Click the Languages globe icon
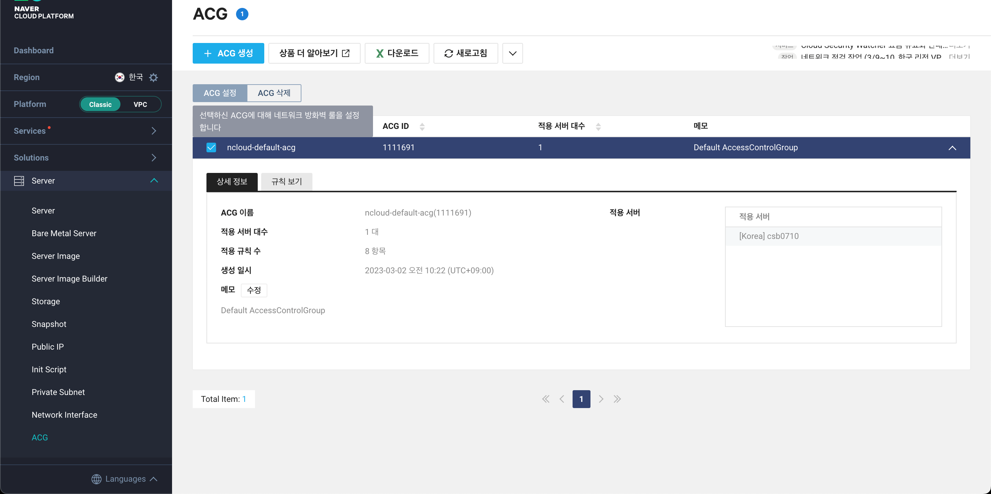The width and height of the screenshot is (991, 494). [96, 479]
